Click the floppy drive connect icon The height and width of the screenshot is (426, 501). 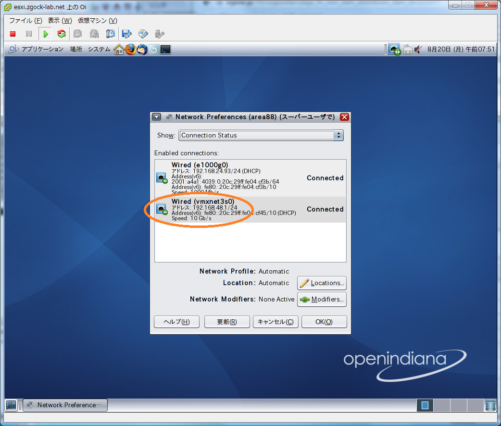click(127, 34)
